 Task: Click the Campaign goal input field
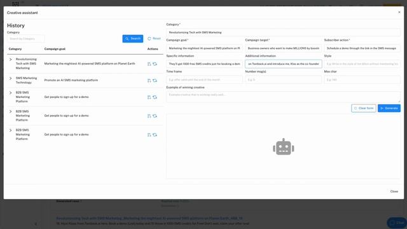click(x=205, y=48)
